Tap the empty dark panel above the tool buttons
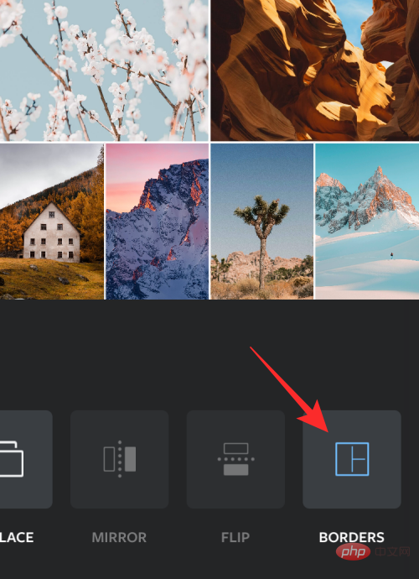The width and height of the screenshot is (419, 579). [x=209, y=354]
